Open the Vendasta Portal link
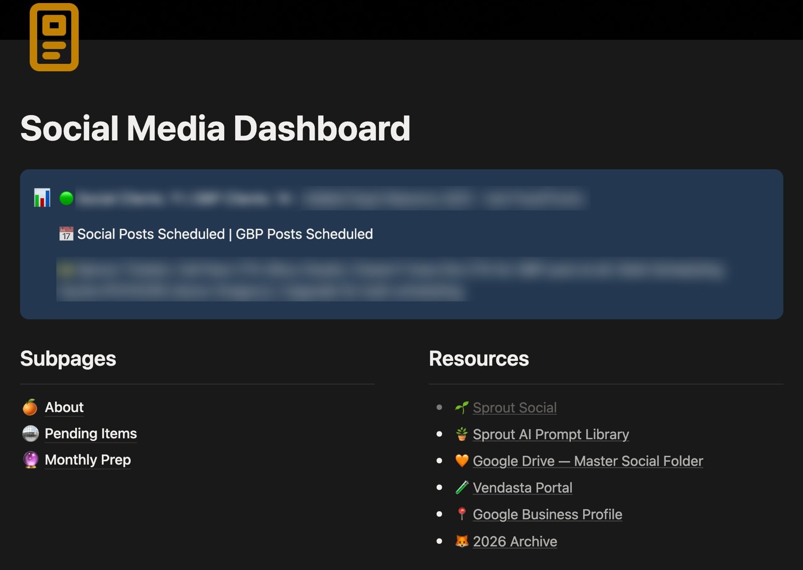 coord(522,487)
